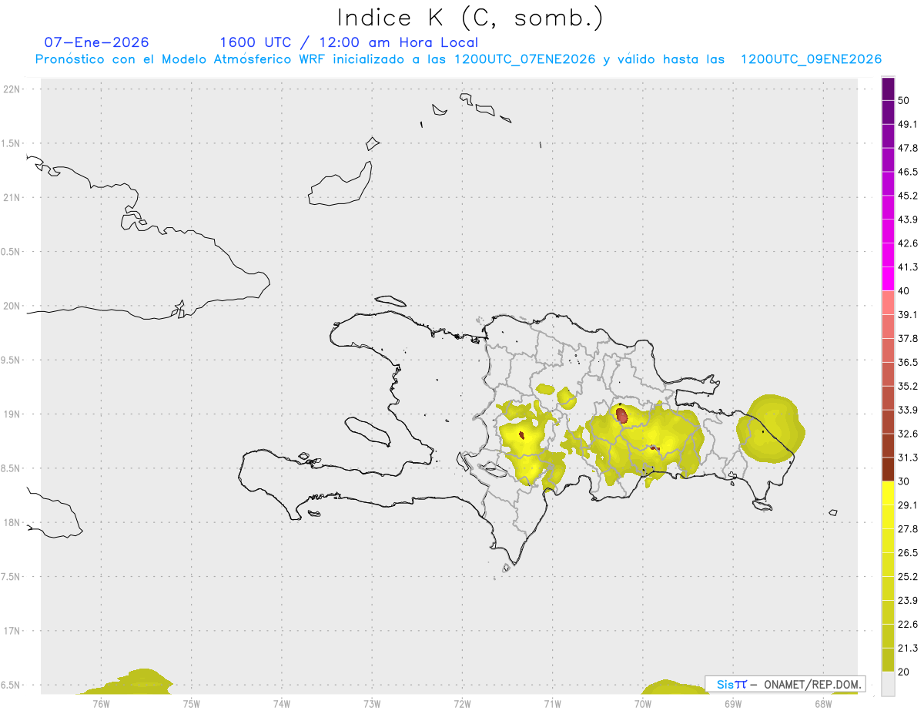Click the large island northwest of Haiti near 21N
This screenshot has height=714, width=924.
(x=341, y=185)
